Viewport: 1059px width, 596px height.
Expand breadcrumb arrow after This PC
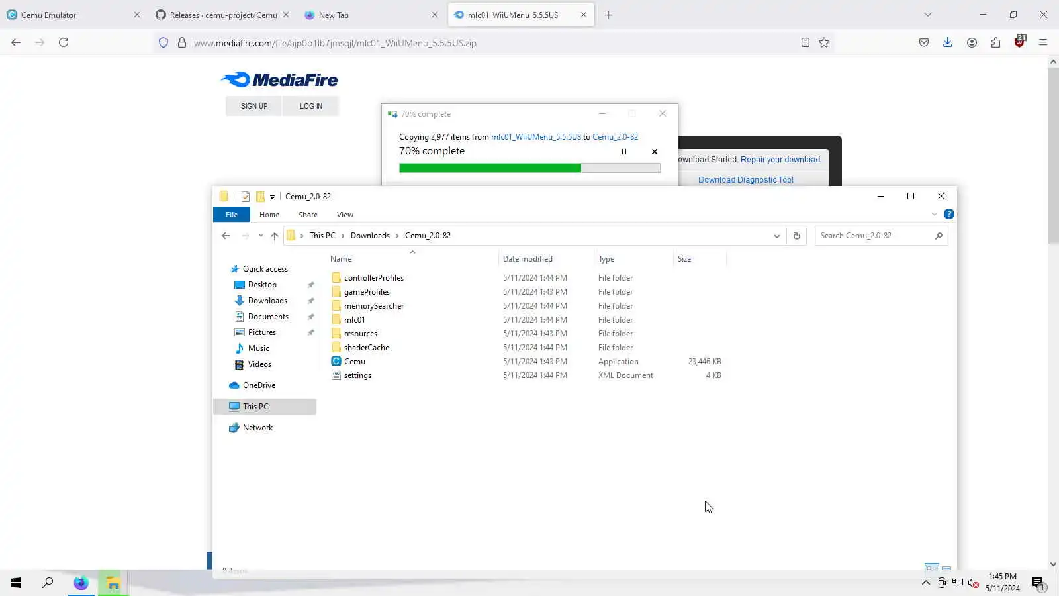tap(343, 236)
